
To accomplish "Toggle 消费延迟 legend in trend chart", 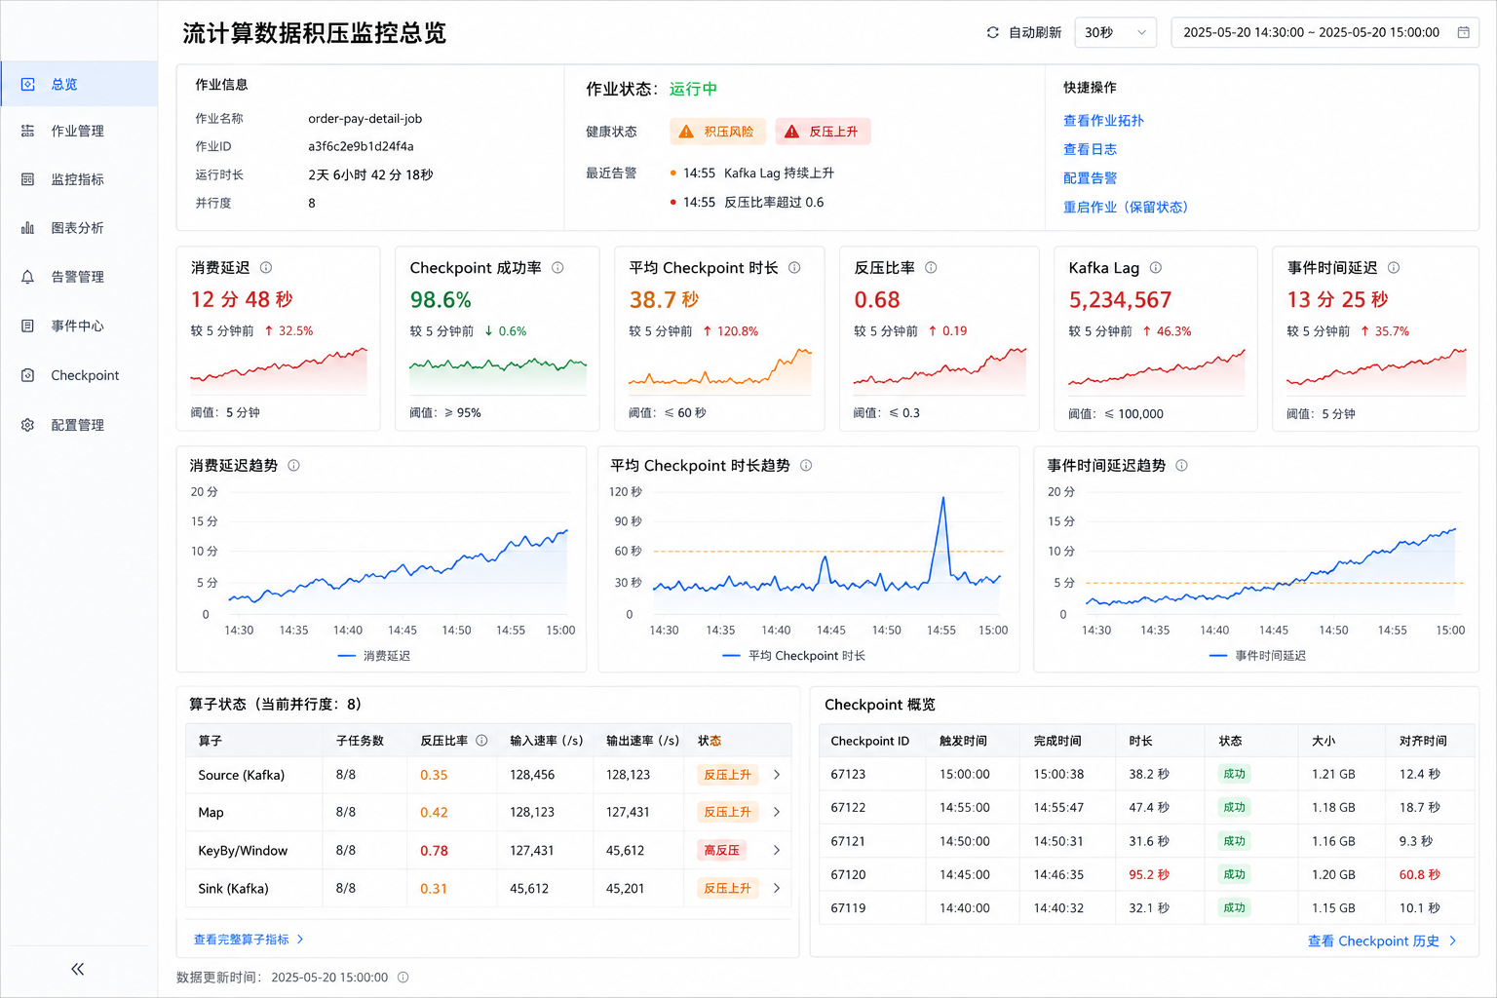I will [x=374, y=656].
